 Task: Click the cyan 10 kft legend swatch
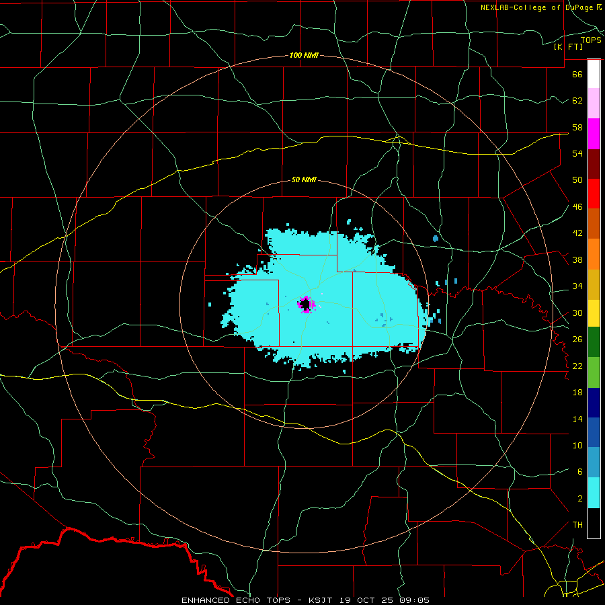[594, 493]
